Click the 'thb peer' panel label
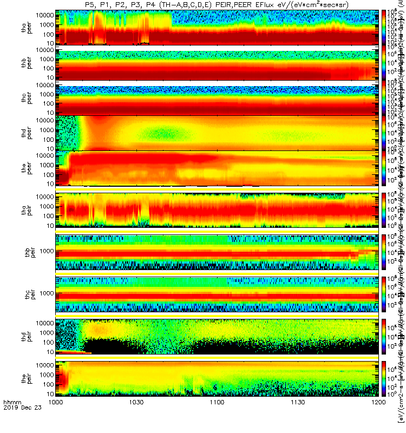Viewport: 406px width, 433px height. tap(27, 63)
